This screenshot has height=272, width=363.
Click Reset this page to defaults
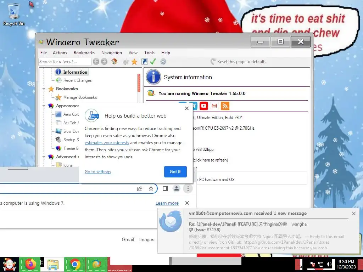(239, 62)
